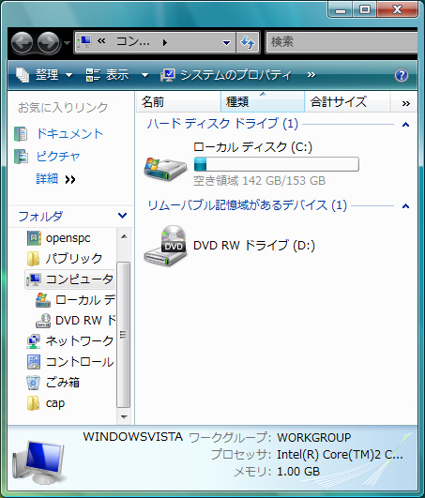Screen dimensions: 425x498
Task: Sort by 種類 column header
Action: pos(263,102)
